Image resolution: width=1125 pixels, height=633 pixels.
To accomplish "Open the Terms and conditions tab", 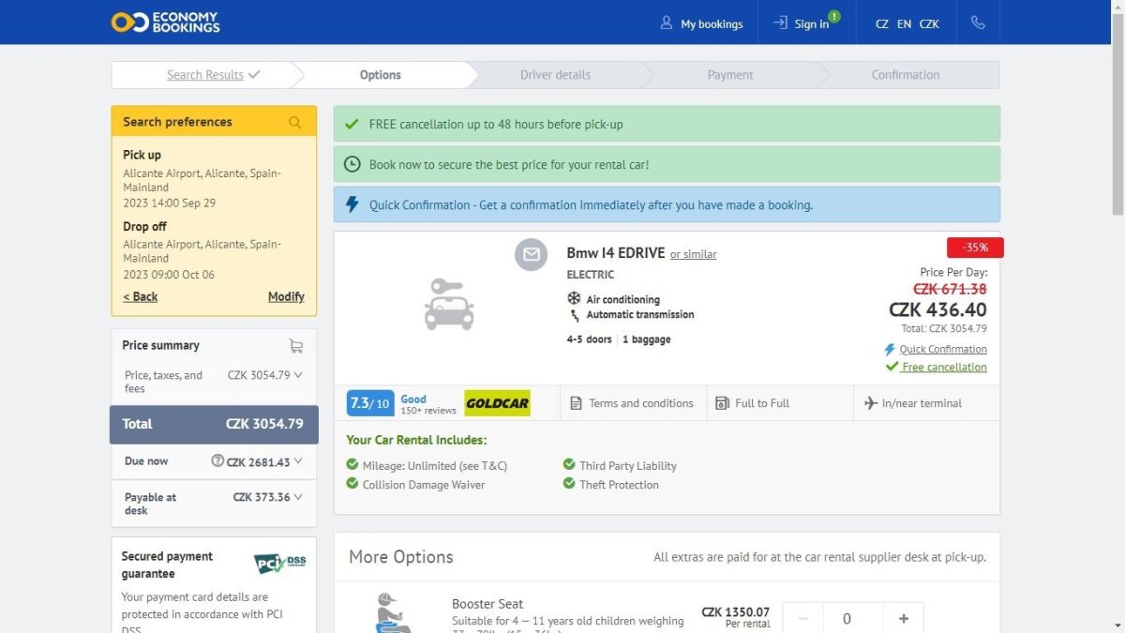I will point(632,403).
